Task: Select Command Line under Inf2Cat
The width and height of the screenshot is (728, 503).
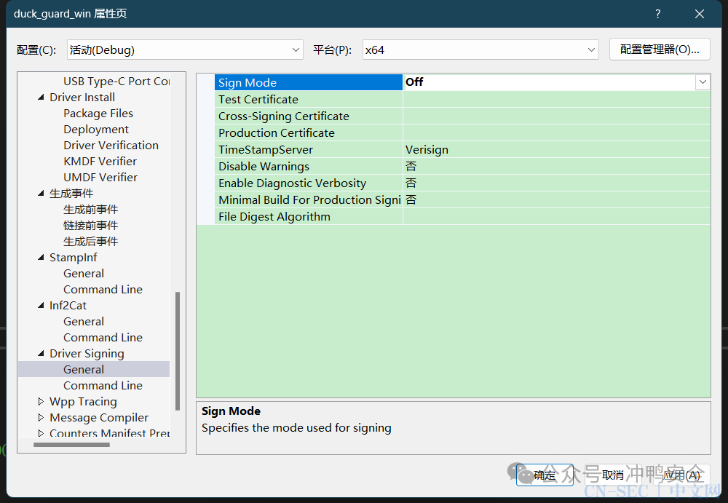Action: pos(103,338)
